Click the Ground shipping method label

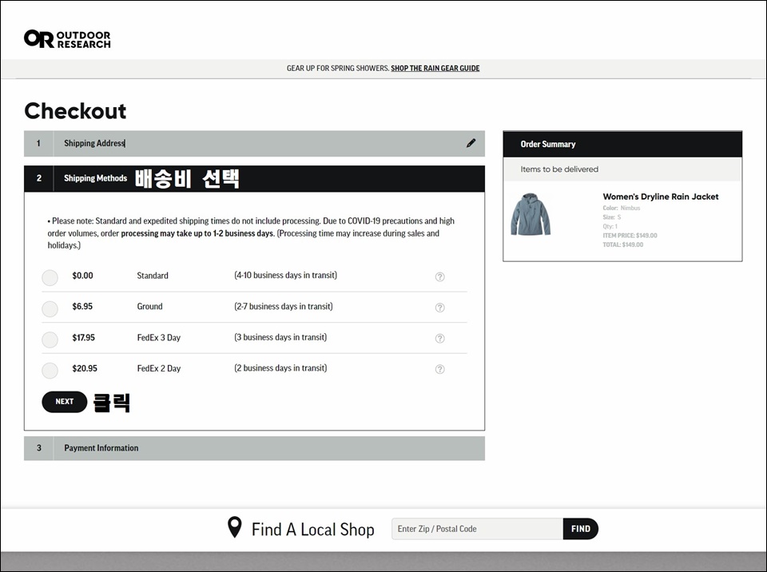click(x=149, y=306)
